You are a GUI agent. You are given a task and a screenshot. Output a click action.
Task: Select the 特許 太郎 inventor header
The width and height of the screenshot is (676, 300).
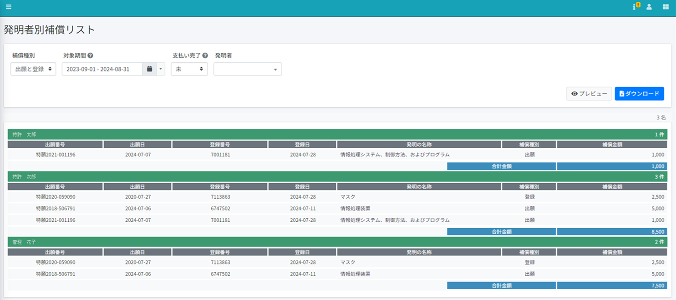click(337, 135)
